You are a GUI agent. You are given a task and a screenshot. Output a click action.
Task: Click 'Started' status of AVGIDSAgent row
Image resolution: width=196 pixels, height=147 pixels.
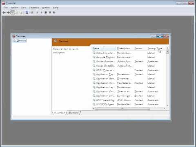coord(138,104)
